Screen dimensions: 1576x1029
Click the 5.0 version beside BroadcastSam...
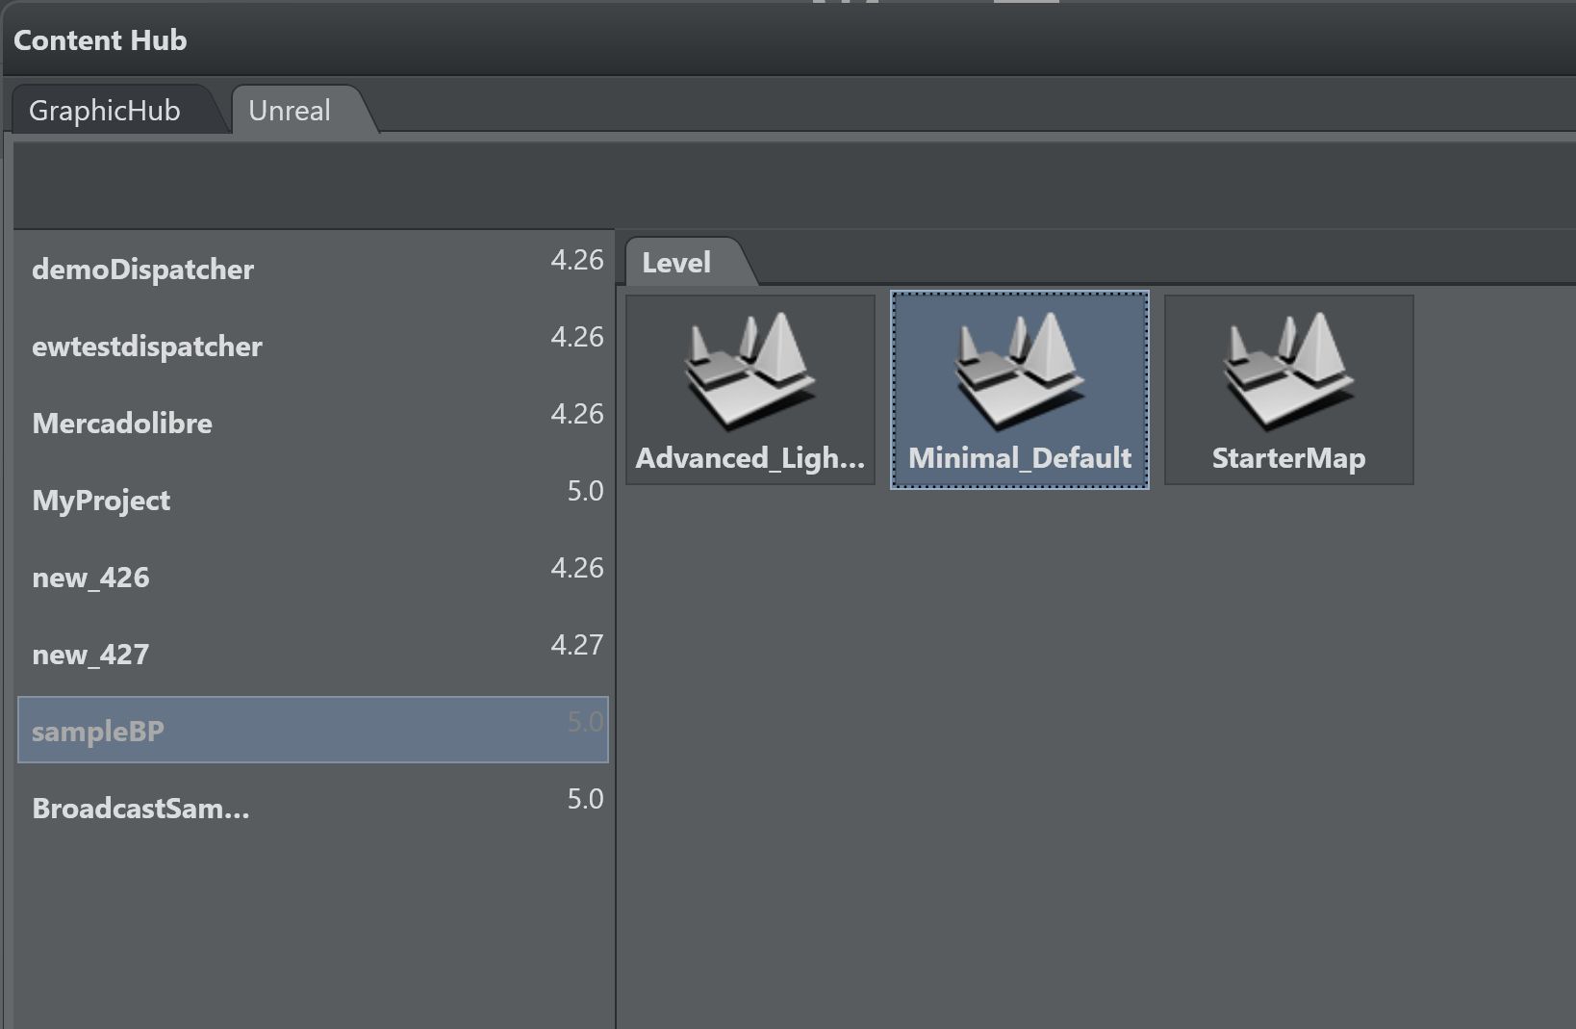pyautogui.click(x=585, y=799)
